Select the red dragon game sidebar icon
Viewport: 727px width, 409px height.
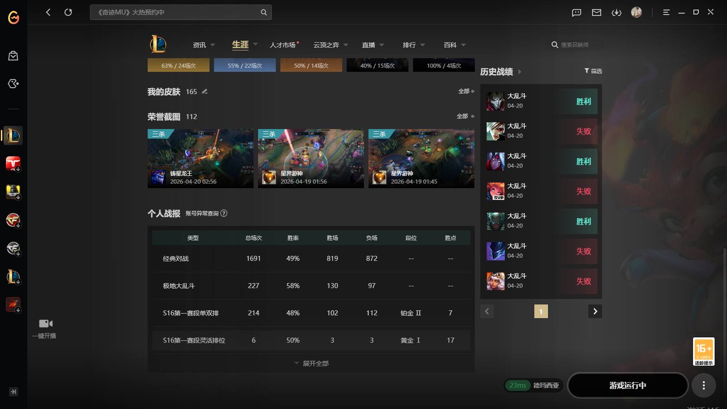point(13,304)
